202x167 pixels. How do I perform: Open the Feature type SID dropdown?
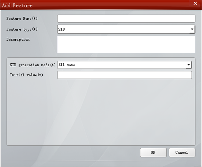tap(126, 29)
